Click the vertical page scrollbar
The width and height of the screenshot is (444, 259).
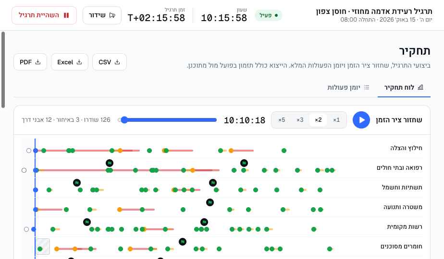coord(3,70)
